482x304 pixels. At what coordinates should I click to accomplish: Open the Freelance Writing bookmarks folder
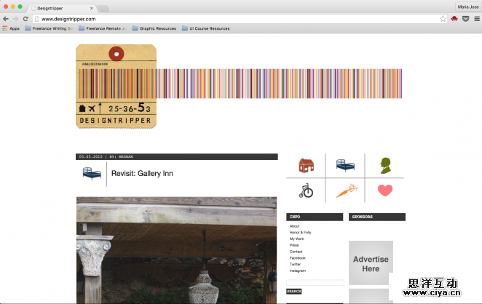pos(49,28)
